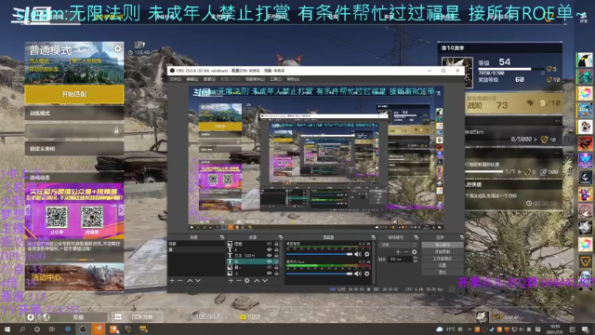This screenshot has width=595, height=335.
Task: Expand 游戏动态 more options dots
Action: [118, 178]
